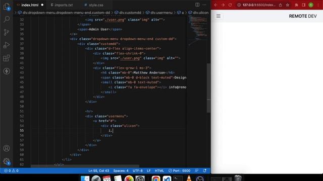This screenshot has width=323, height=181.
Task: Click the browser back arrow
Action: 216,5
